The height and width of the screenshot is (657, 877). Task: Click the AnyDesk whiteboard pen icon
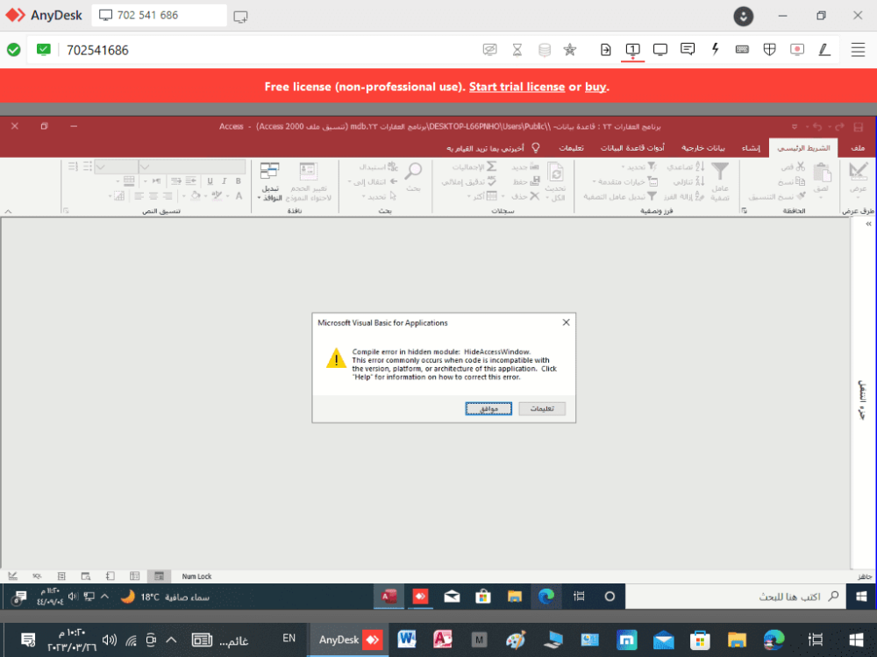pos(824,50)
